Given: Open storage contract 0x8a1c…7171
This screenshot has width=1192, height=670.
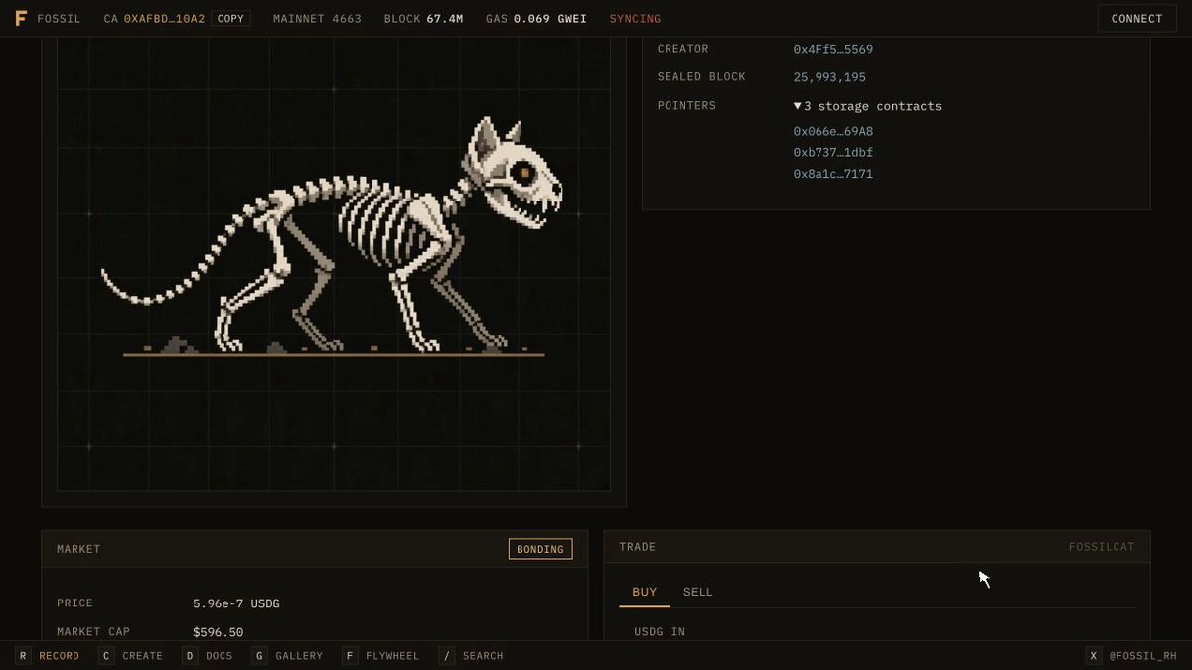Looking at the screenshot, I should [x=833, y=174].
